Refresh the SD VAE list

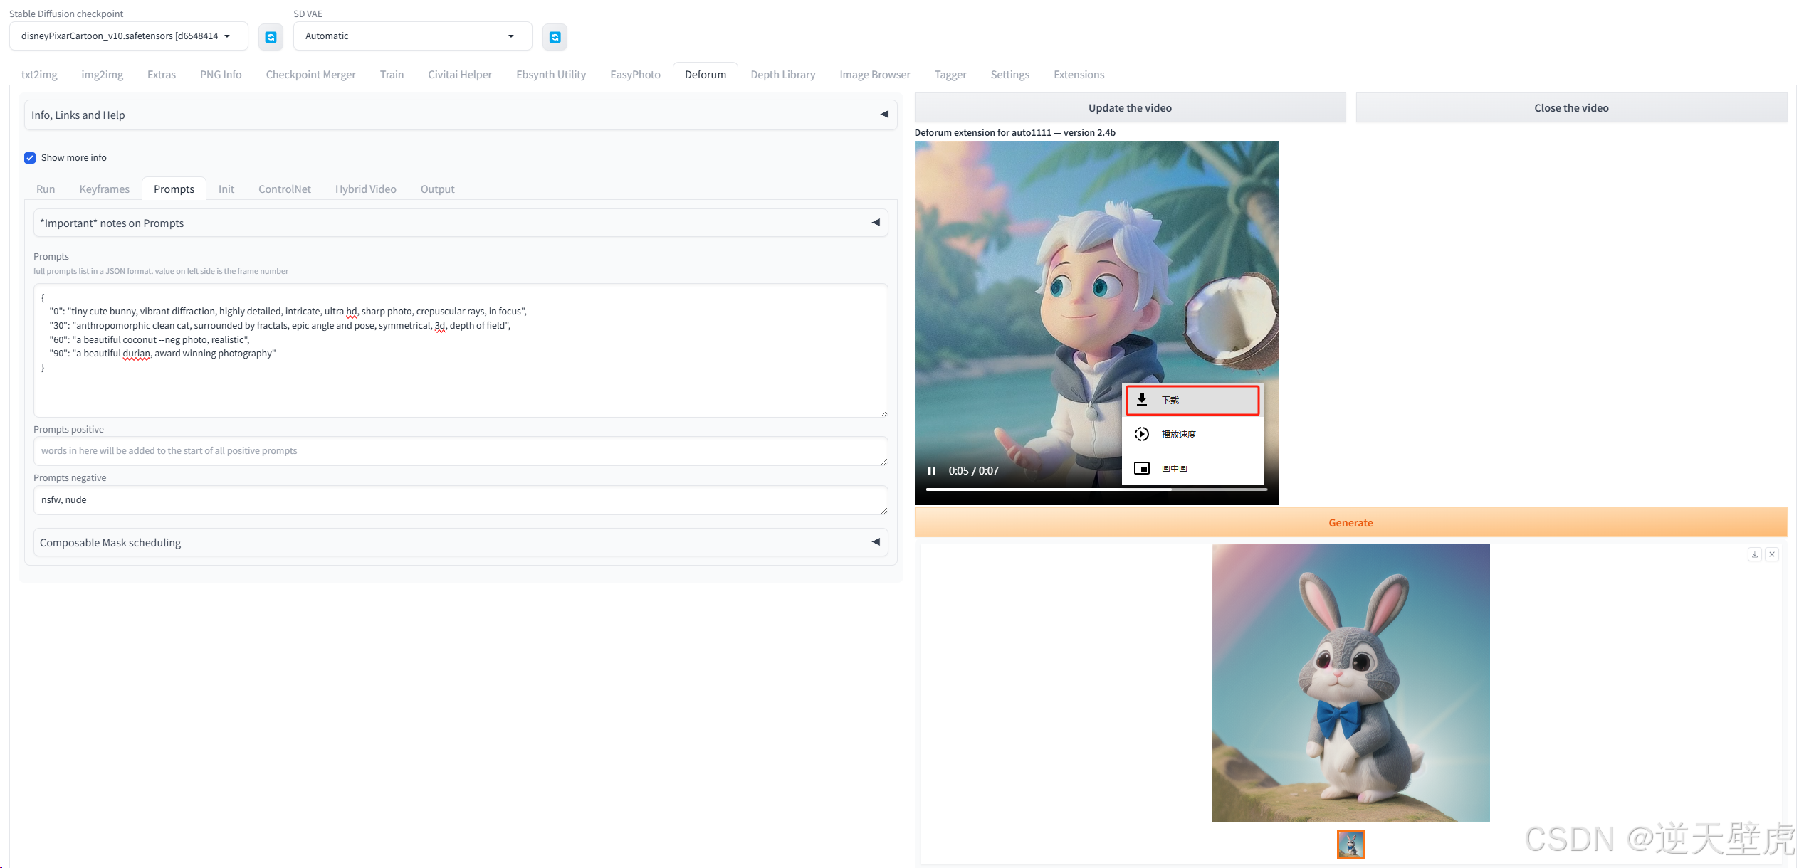coord(555,37)
